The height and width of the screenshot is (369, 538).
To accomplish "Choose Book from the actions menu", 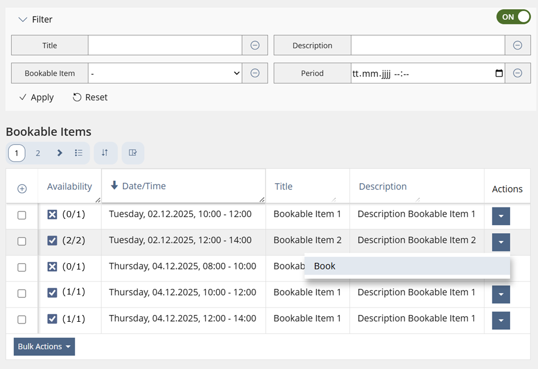I will click(x=325, y=266).
